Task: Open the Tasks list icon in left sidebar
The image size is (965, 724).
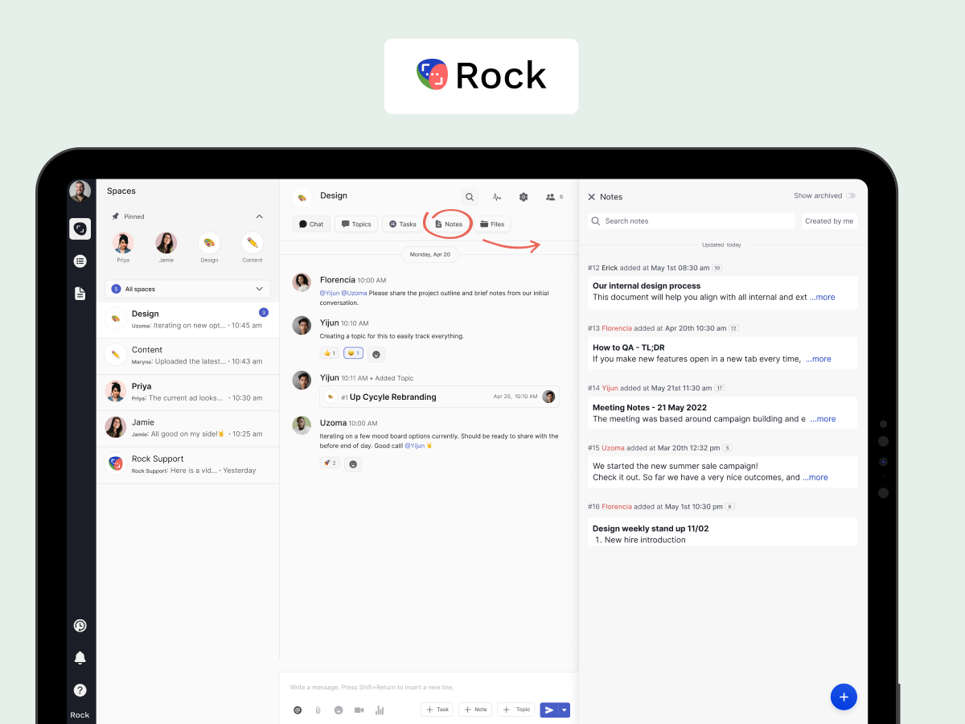Action: [x=80, y=261]
